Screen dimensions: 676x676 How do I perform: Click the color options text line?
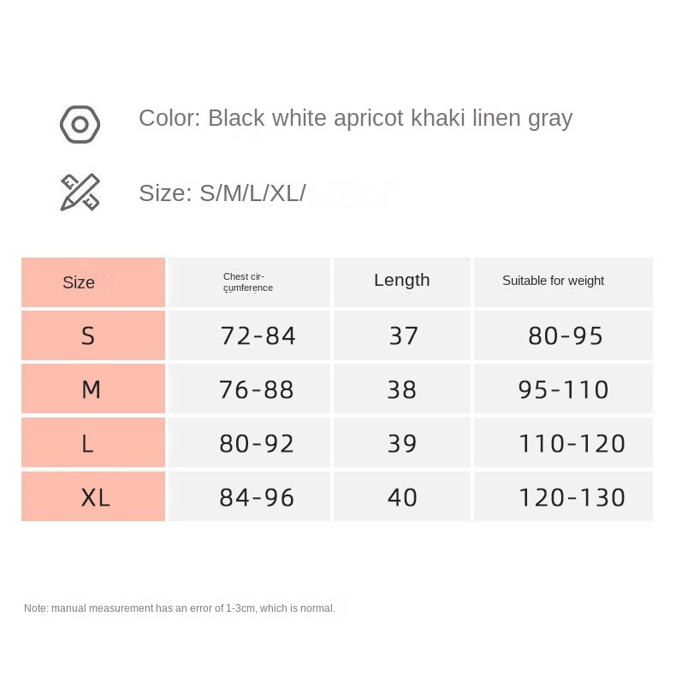pyautogui.click(x=355, y=118)
